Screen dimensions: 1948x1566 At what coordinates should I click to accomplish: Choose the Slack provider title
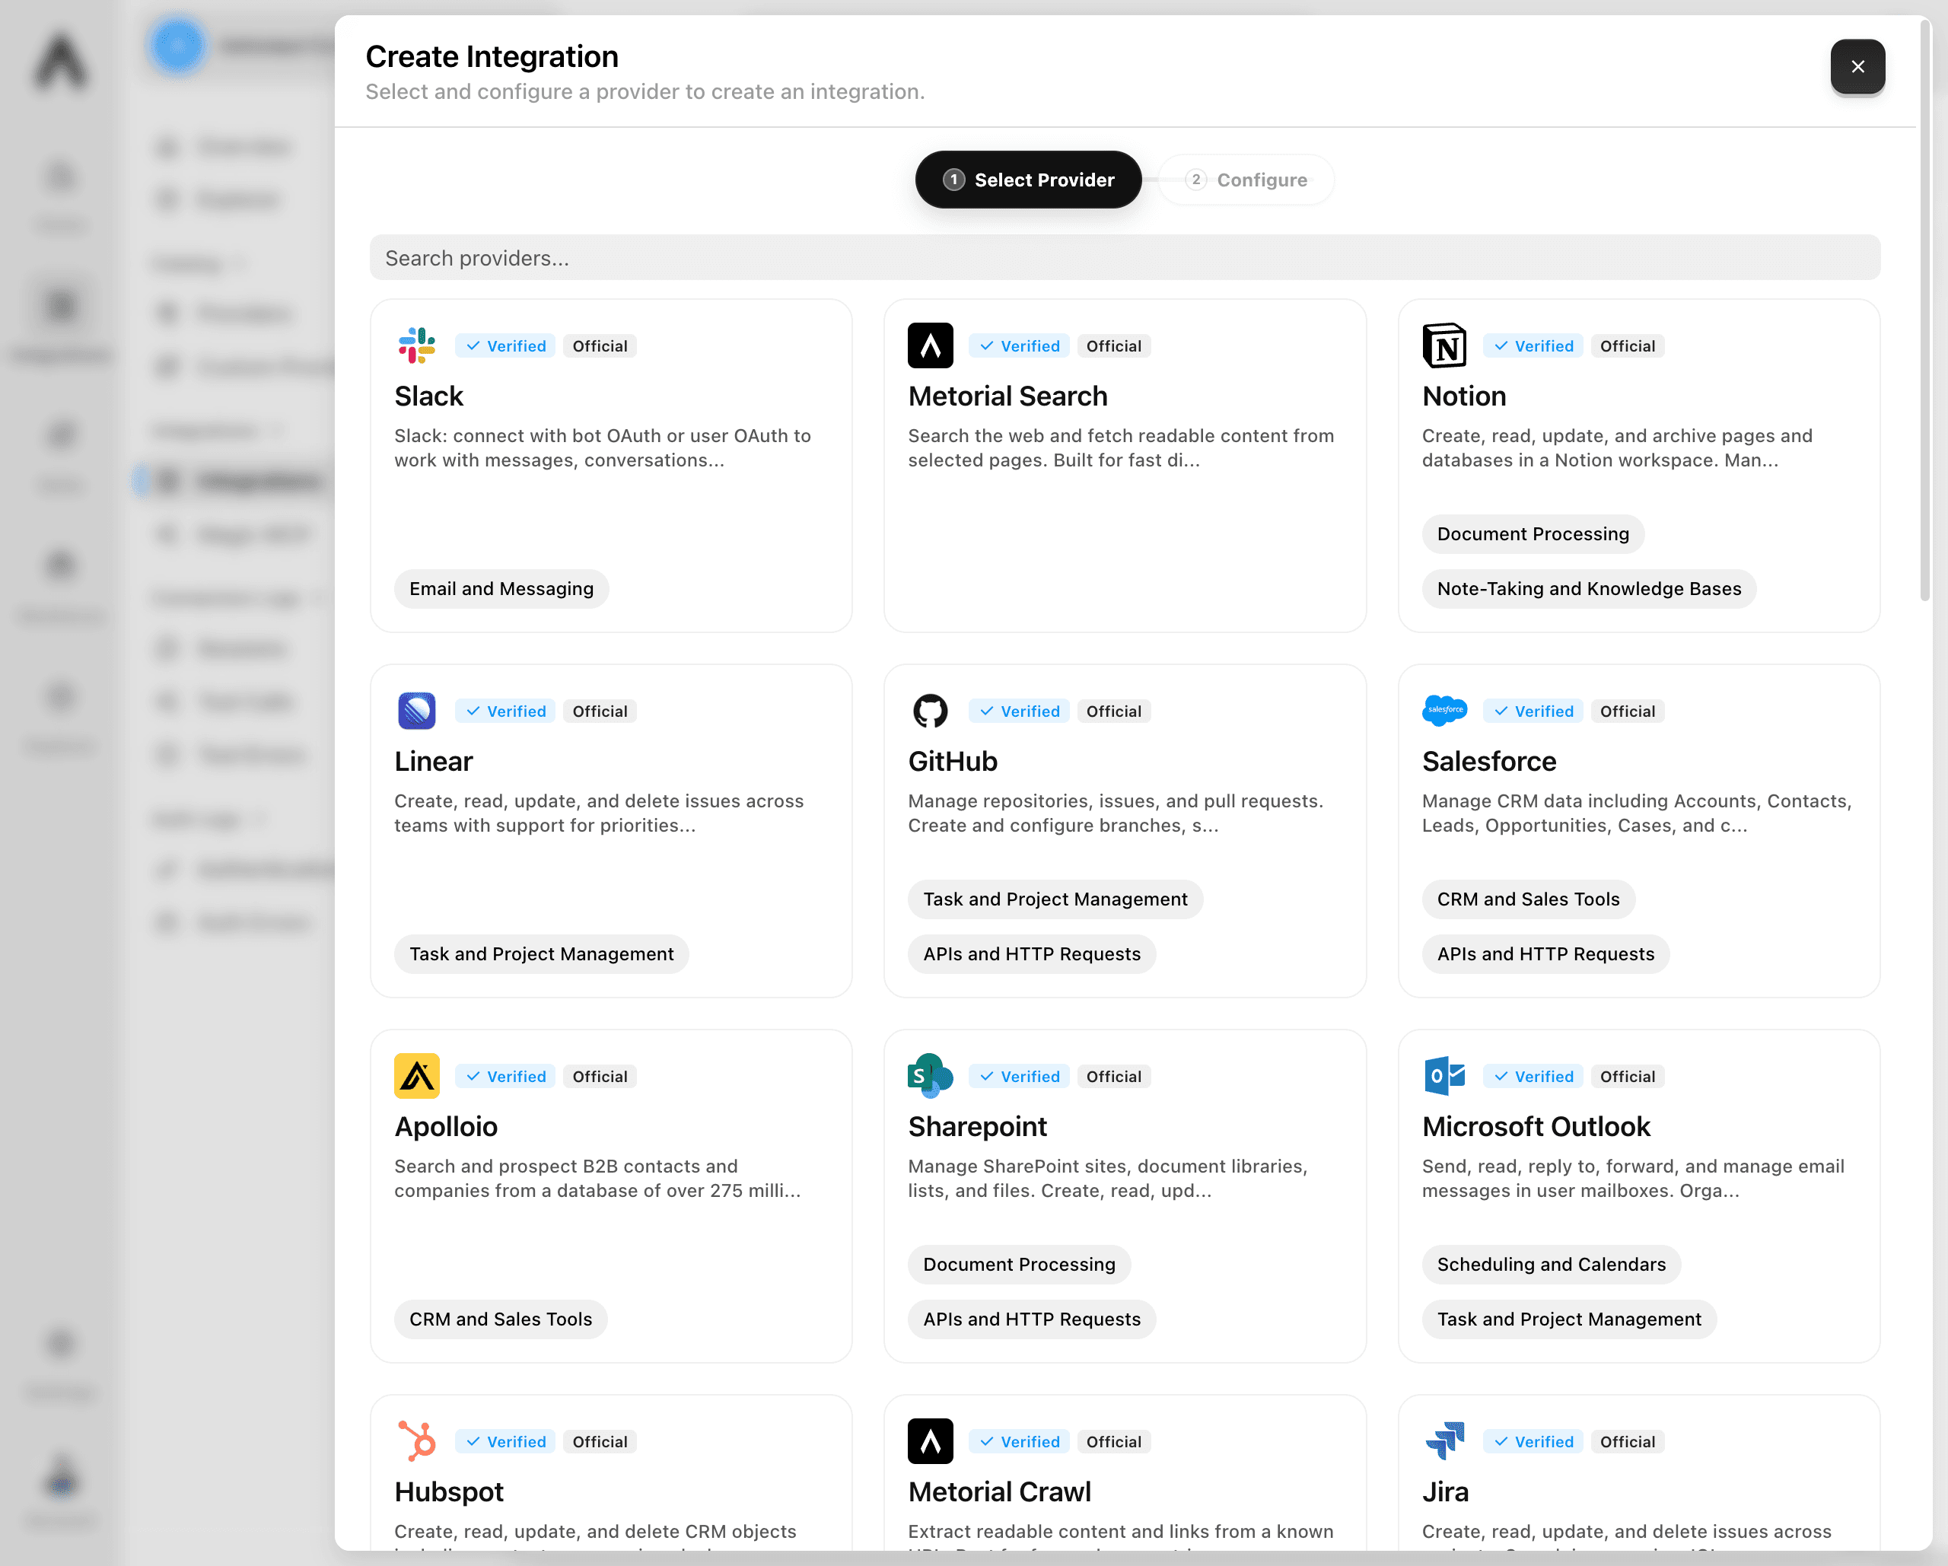click(428, 396)
